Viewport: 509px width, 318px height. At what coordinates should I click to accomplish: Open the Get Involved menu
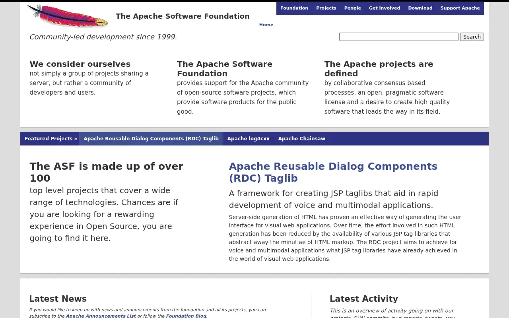(x=385, y=8)
